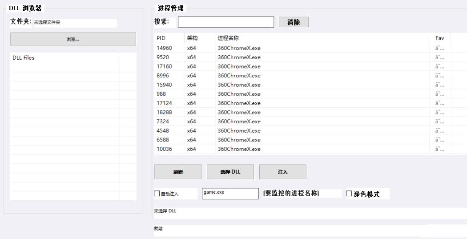Select the process row with PID 9520
Screen dimensions: 467x239
click(x=310, y=57)
